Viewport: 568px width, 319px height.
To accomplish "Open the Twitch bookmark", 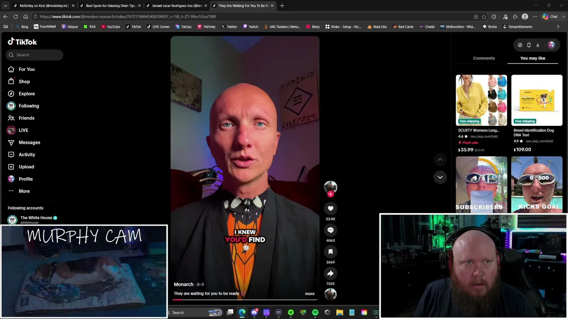I will [250, 27].
